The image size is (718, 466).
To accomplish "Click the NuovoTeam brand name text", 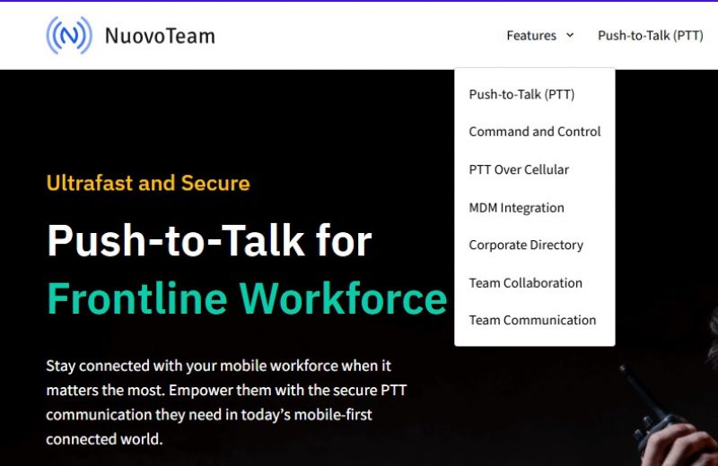I will click(x=160, y=36).
